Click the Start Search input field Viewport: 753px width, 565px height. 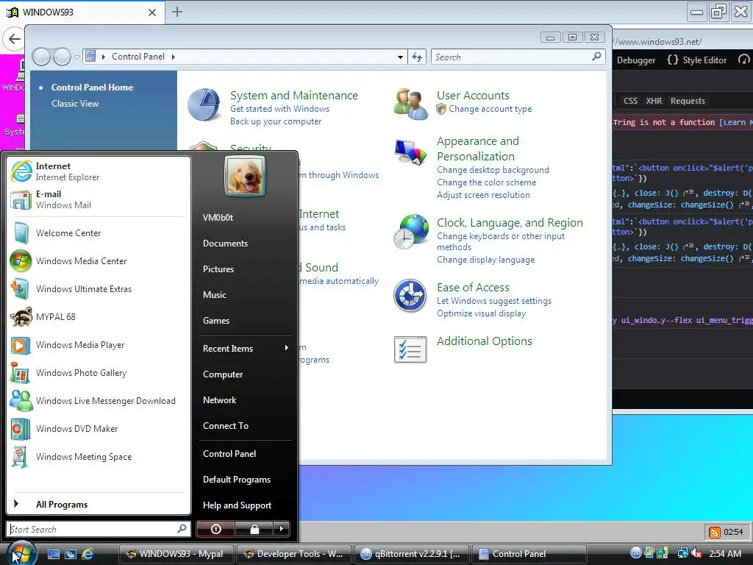click(x=99, y=529)
